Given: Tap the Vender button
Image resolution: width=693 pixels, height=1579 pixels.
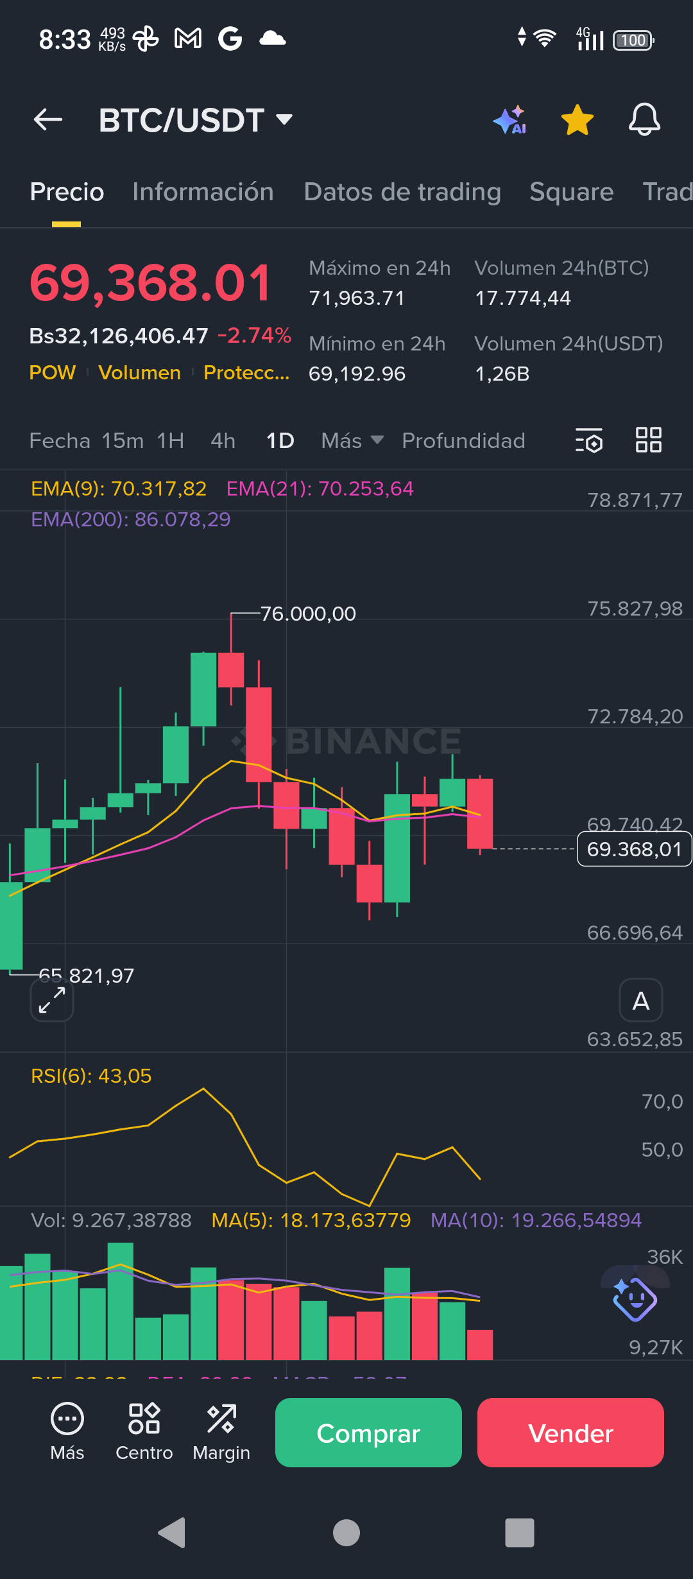Looking at the screenshot, I should pyautogui.click(x=570, y=1433).
